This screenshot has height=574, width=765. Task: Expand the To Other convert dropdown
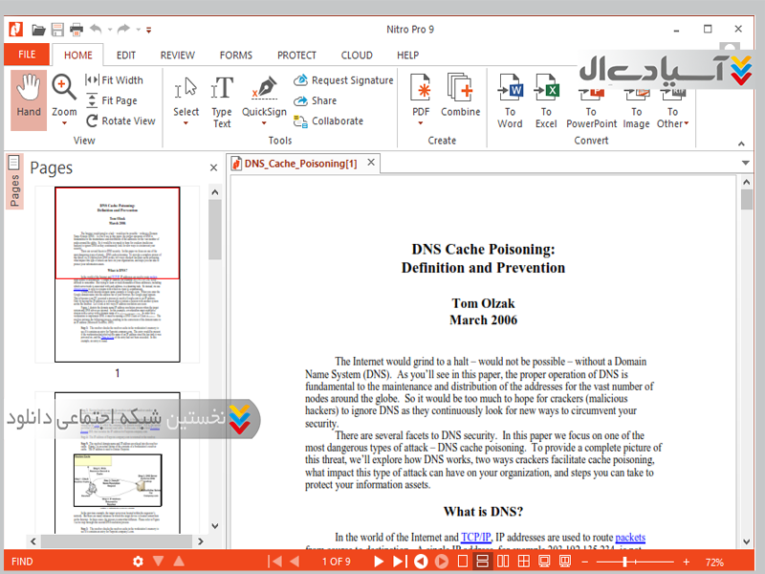click(687, 124)
